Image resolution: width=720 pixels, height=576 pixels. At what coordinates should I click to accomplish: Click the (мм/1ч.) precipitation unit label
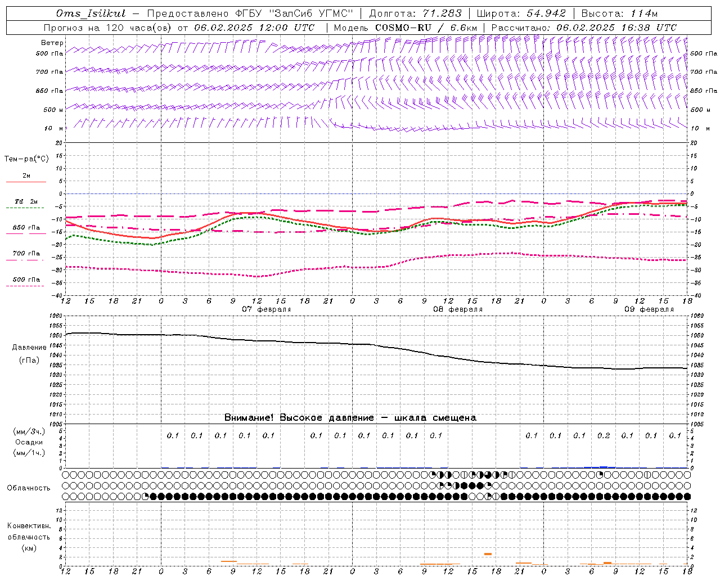coord(29,453)
